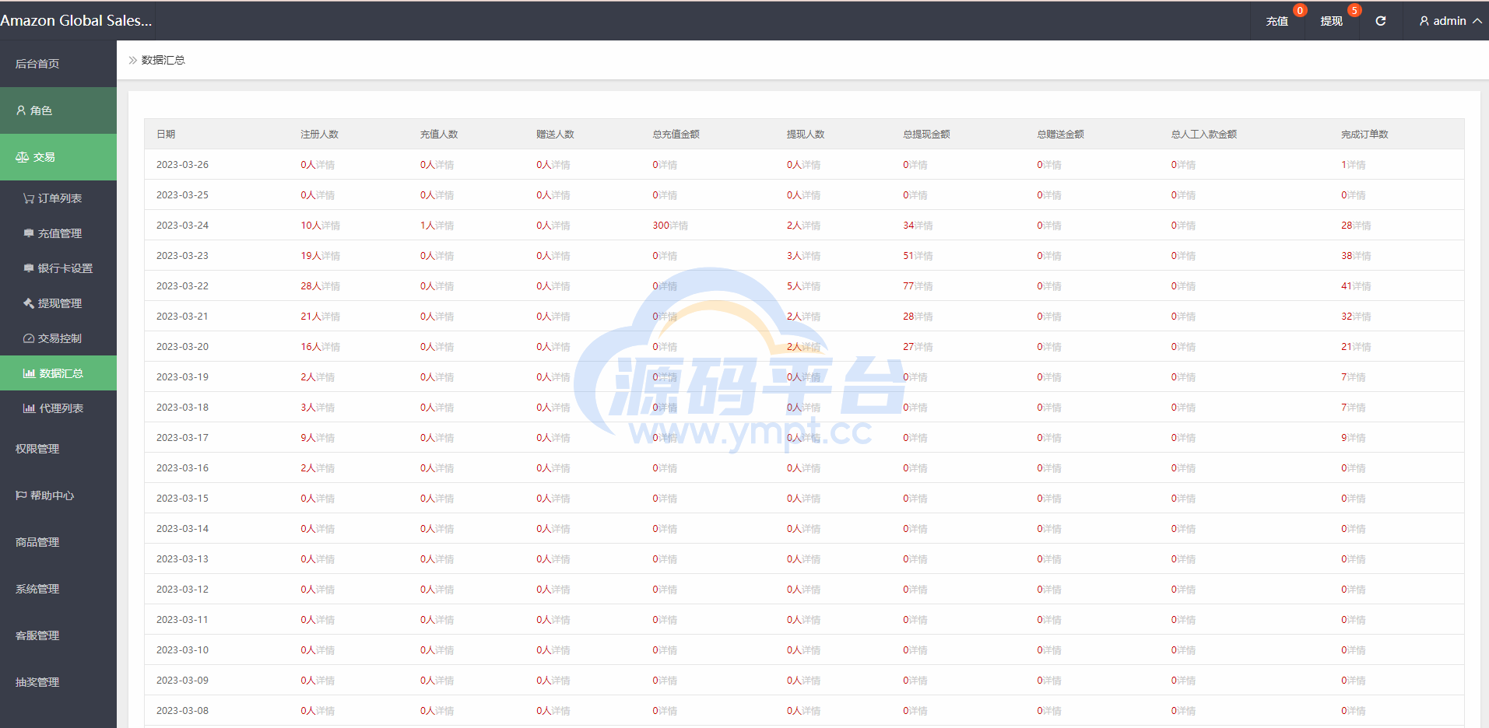Screen dimensions: 1489x728
Task: Click the refresh icon in top bar
Action: pyautogui.click(x=1380, y=21)
